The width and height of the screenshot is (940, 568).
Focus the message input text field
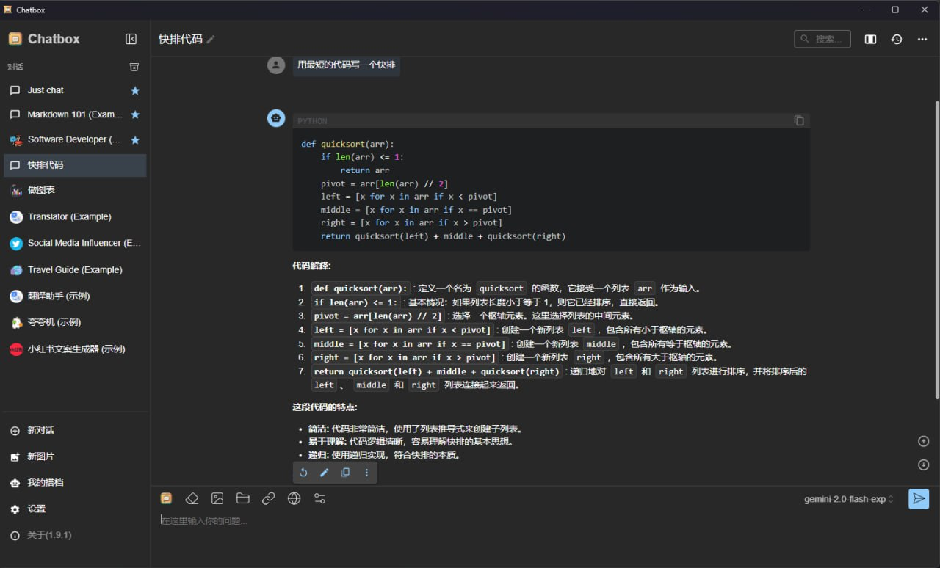coord(514,521)
